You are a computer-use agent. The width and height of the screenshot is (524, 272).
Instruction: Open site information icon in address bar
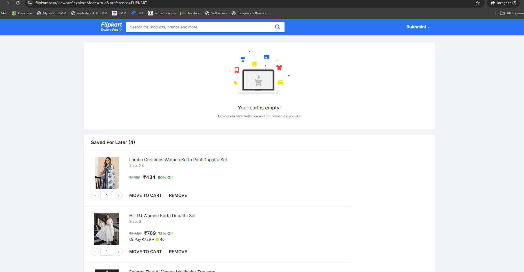click(30, 3)
